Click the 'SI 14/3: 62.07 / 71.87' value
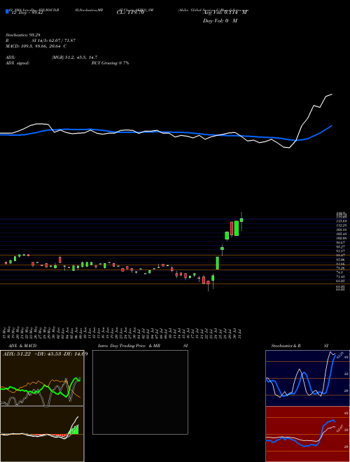Viewport: 350px width, 462px height. click(52, 41)
